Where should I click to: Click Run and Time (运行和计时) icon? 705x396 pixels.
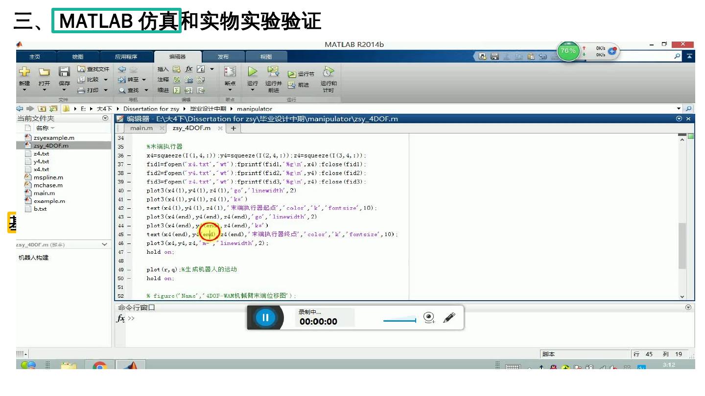pos(328,72)
